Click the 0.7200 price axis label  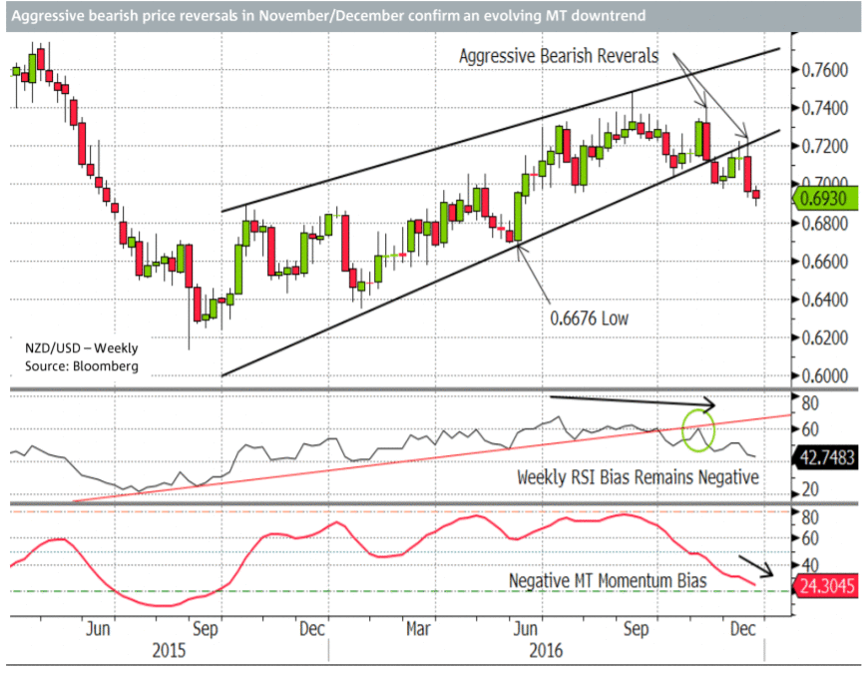pos(825,147)
